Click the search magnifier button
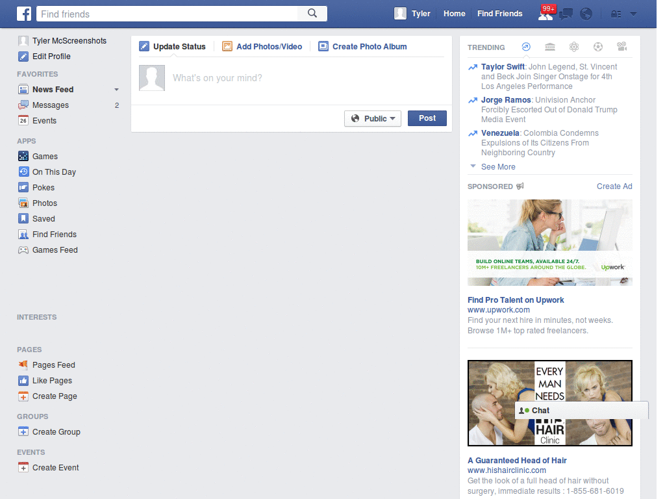 [x=312, y=14]
